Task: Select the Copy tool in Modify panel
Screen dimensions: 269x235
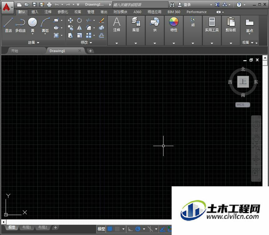Action: coord(70,28)
